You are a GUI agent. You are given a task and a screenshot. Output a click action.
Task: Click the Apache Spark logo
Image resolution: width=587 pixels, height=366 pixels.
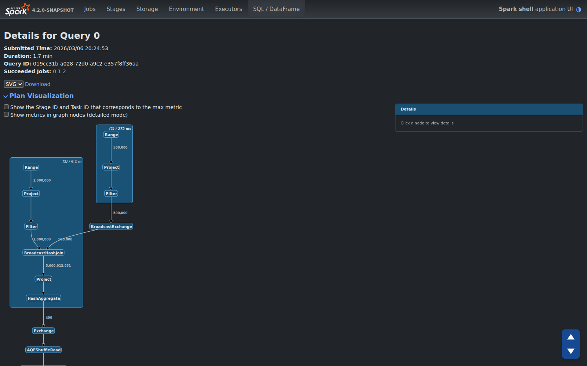[17, 9]
